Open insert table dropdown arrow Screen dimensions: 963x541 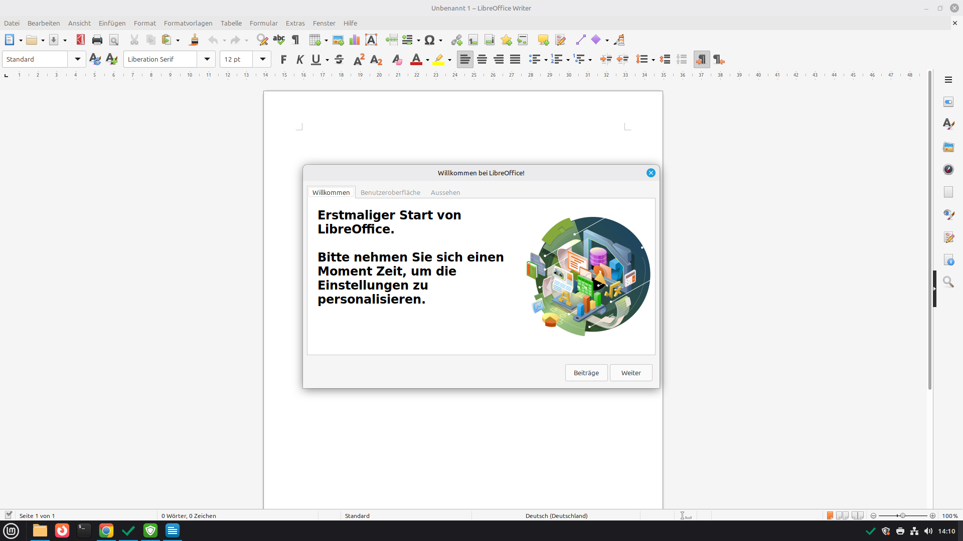(326, 41)
